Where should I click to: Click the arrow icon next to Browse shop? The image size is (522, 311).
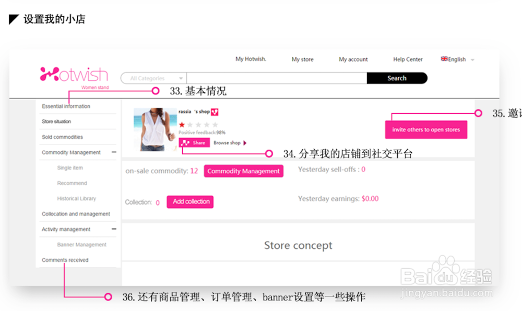(x=244, y=142)
